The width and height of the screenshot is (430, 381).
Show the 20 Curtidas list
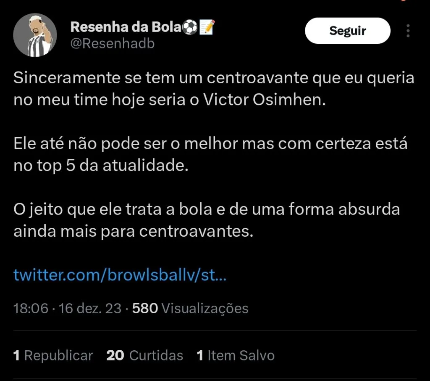tap(144, 356)
